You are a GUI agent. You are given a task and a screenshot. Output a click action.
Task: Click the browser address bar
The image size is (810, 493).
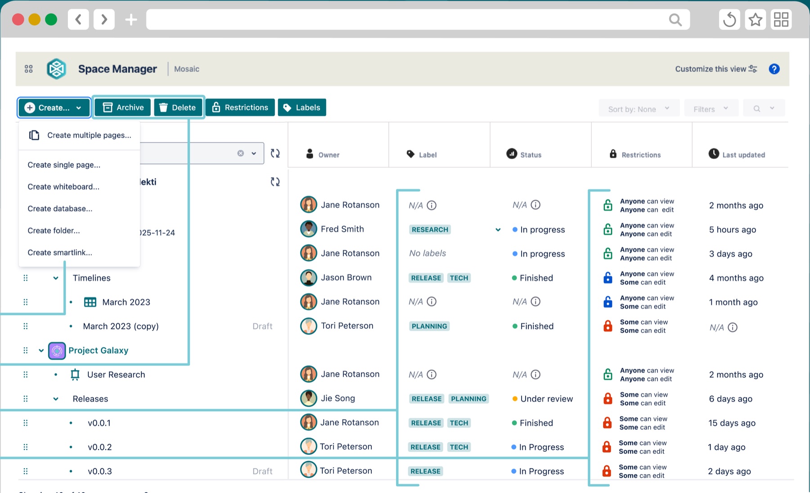pyautogui.click(x=418, y=19)
